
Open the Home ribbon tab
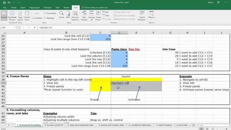14,8
